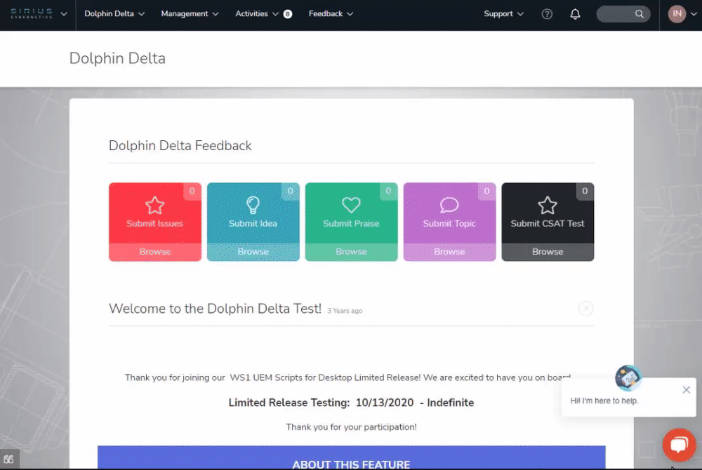Click the Submit Issues star icon
This screenshot has height=470, width=702.
(155, 206)
